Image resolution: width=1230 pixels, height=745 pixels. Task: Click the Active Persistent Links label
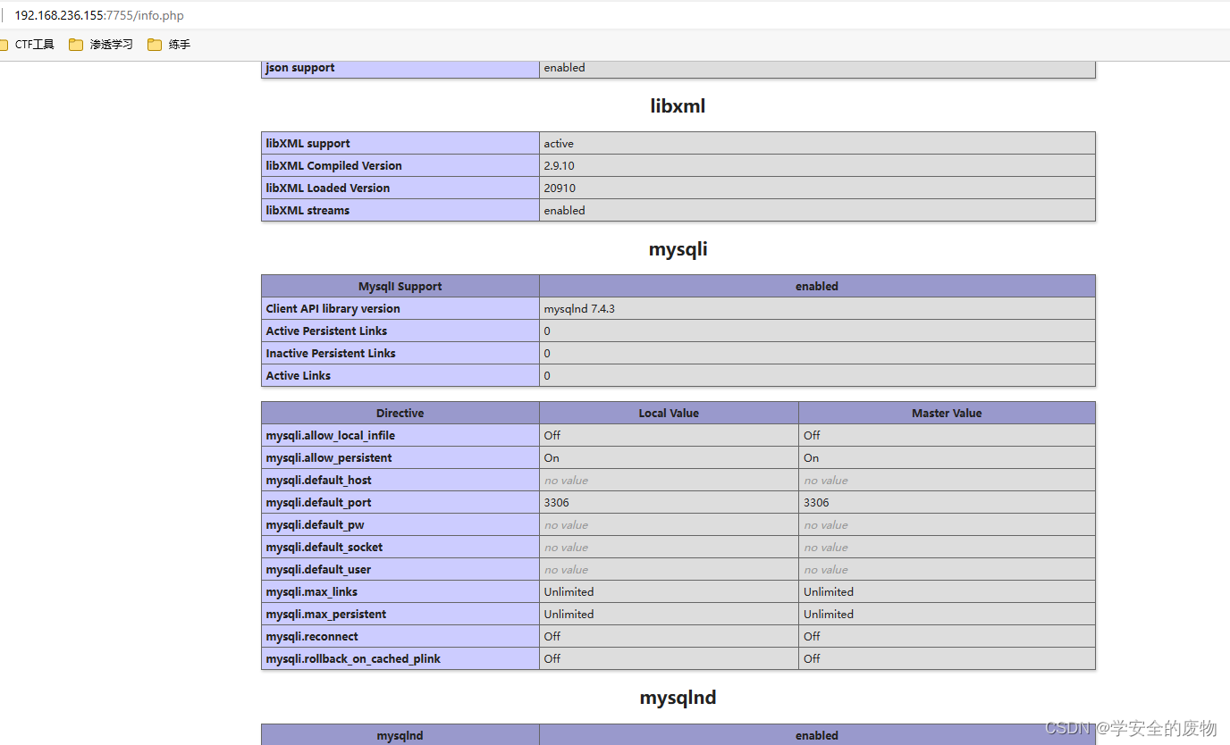[326, 331]
